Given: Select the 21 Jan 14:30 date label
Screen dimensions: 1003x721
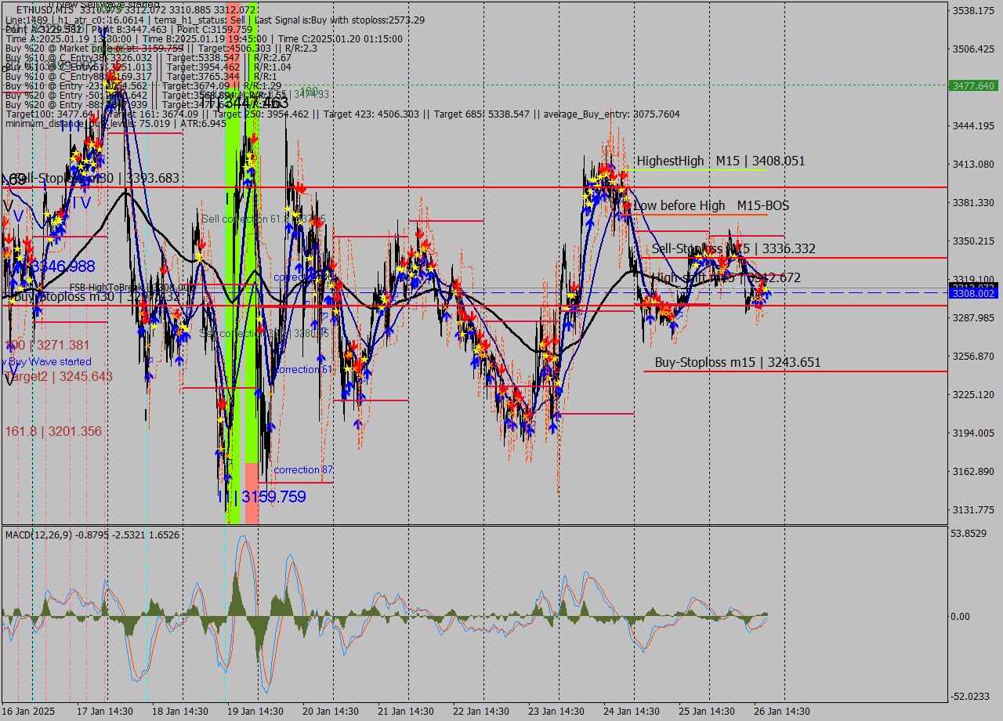Looking at the screenshot, I should point(406,712).
